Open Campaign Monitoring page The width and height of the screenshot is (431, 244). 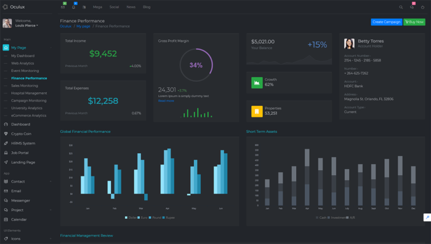[28, 100]
